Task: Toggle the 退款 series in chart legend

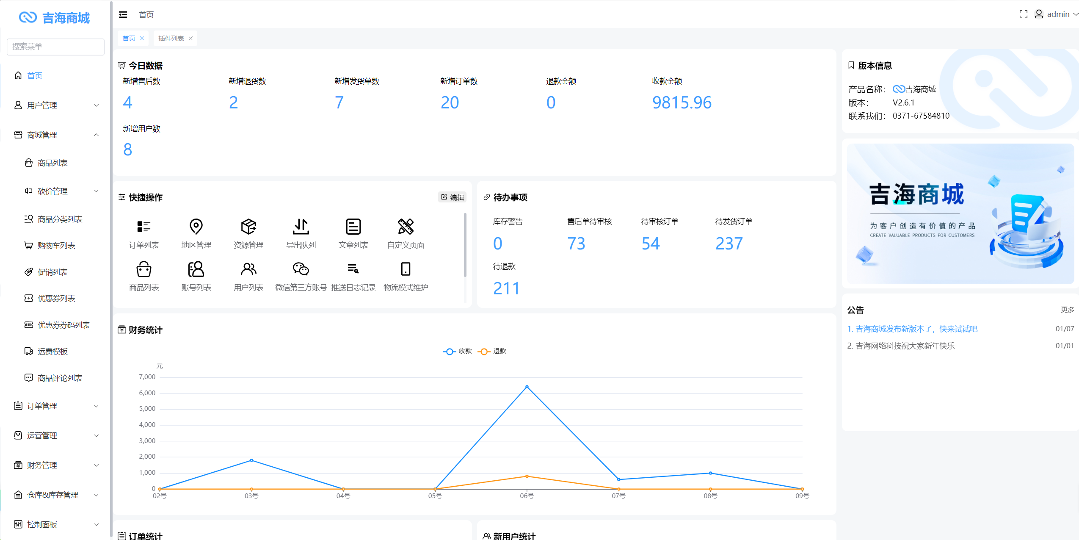Action: (492, 351)
